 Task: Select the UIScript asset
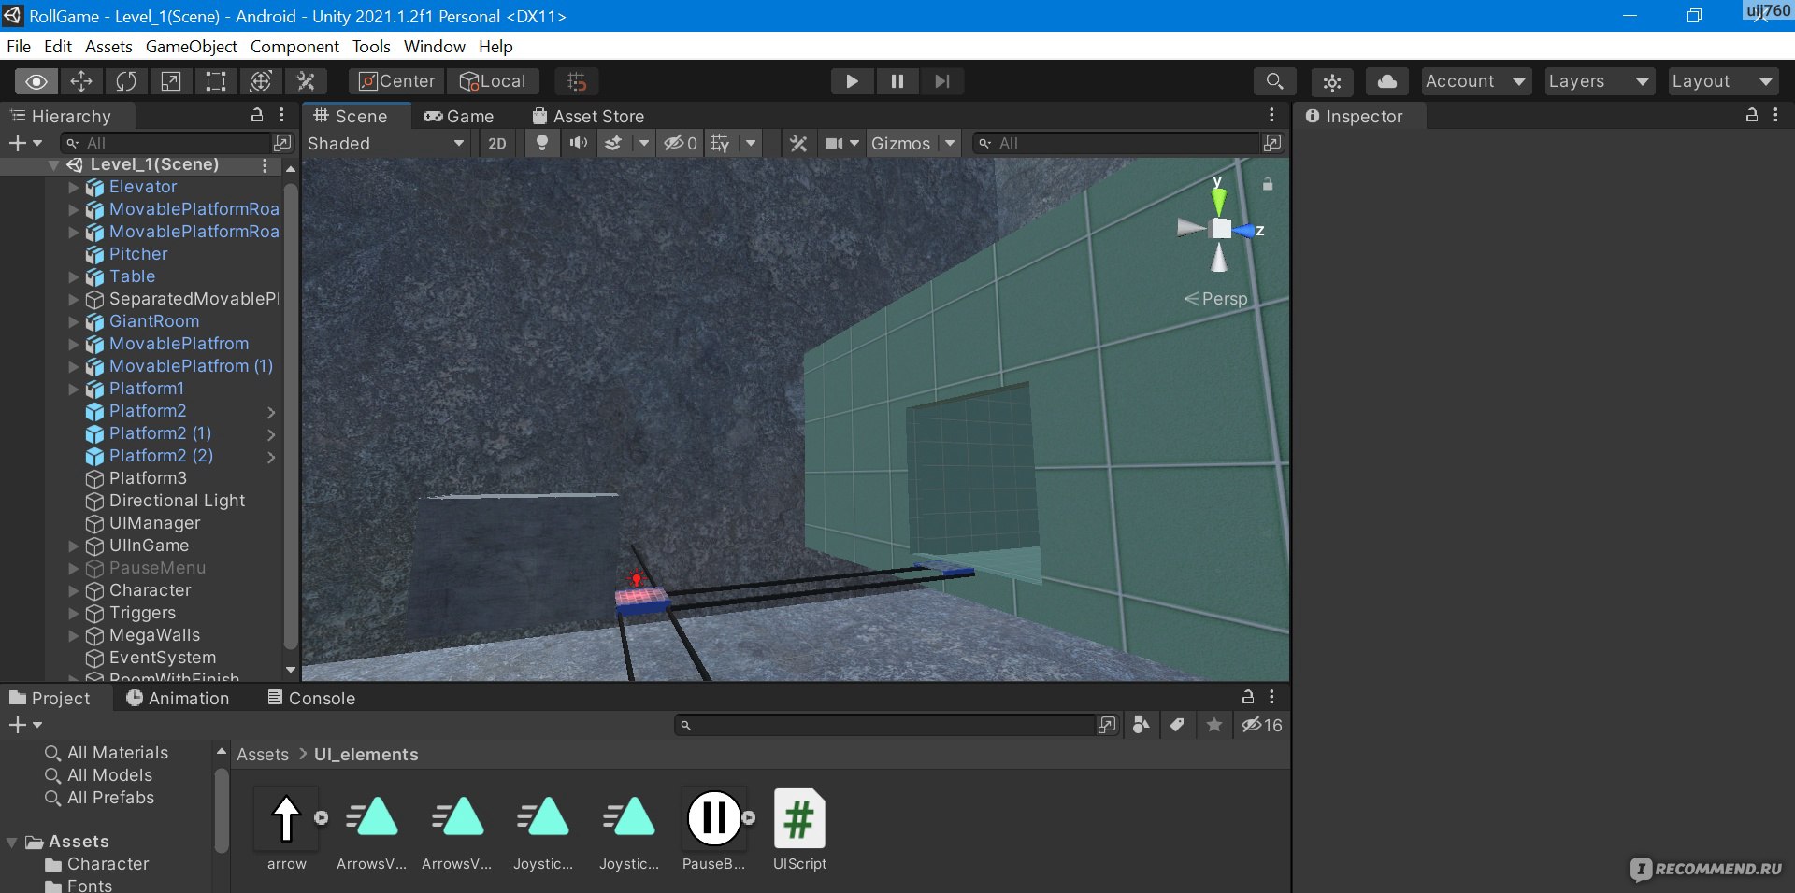pyautogui.click(x=799, y=830)
